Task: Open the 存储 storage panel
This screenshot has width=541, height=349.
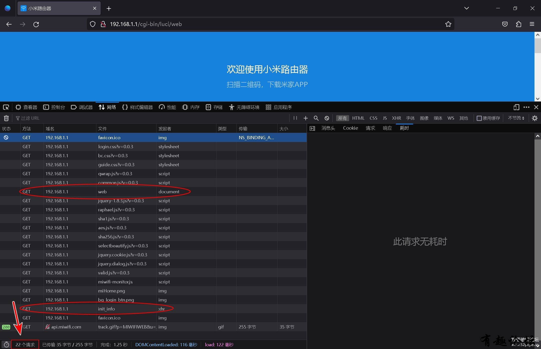Action: (214, 107)
